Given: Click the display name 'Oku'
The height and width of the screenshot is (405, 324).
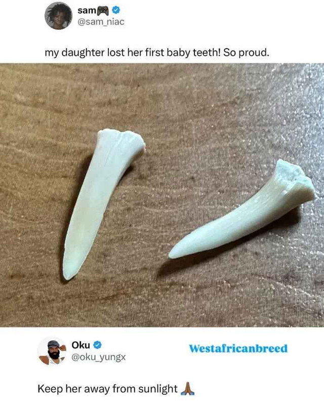Looking at the screenshot, I should (x=81, y=345).
